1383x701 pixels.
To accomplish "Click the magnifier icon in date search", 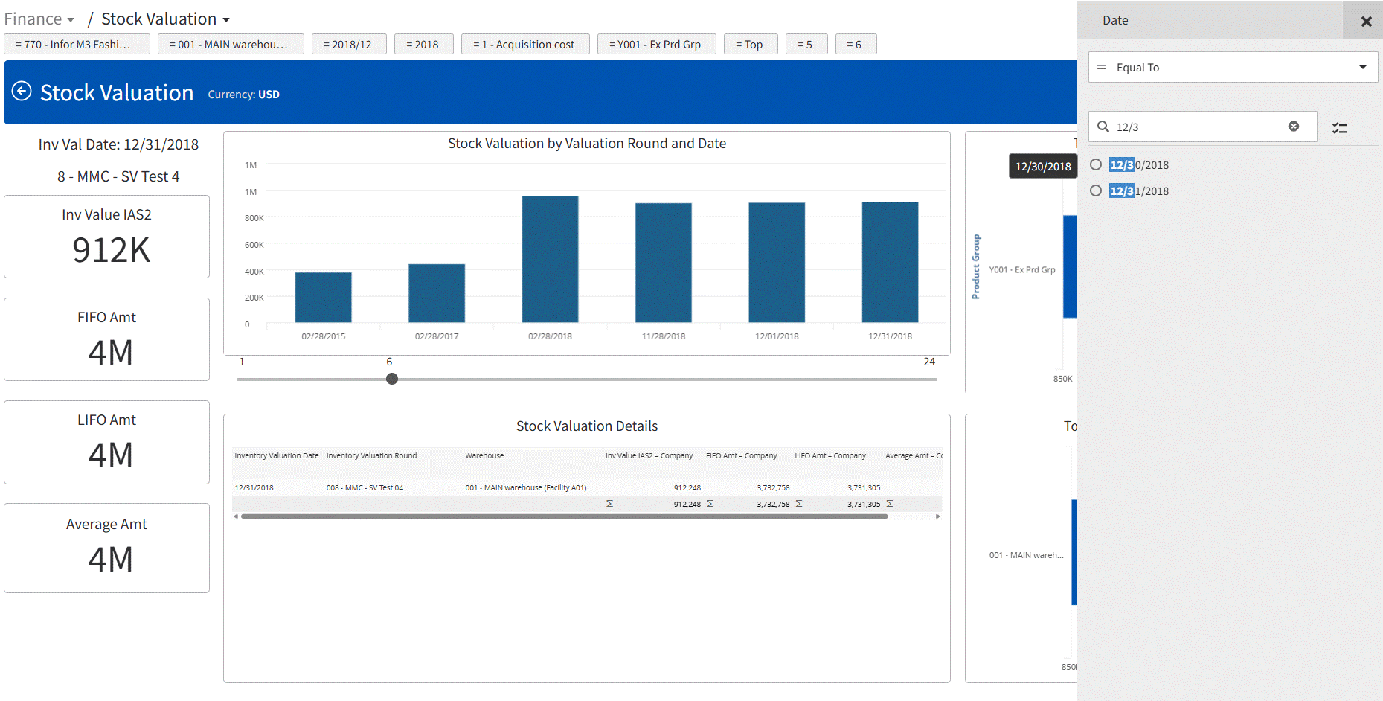I will coord(1103,127).
